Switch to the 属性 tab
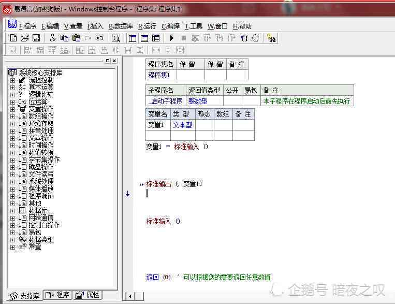The width and height of the screenshot is (395, 304). click(88, 295)
